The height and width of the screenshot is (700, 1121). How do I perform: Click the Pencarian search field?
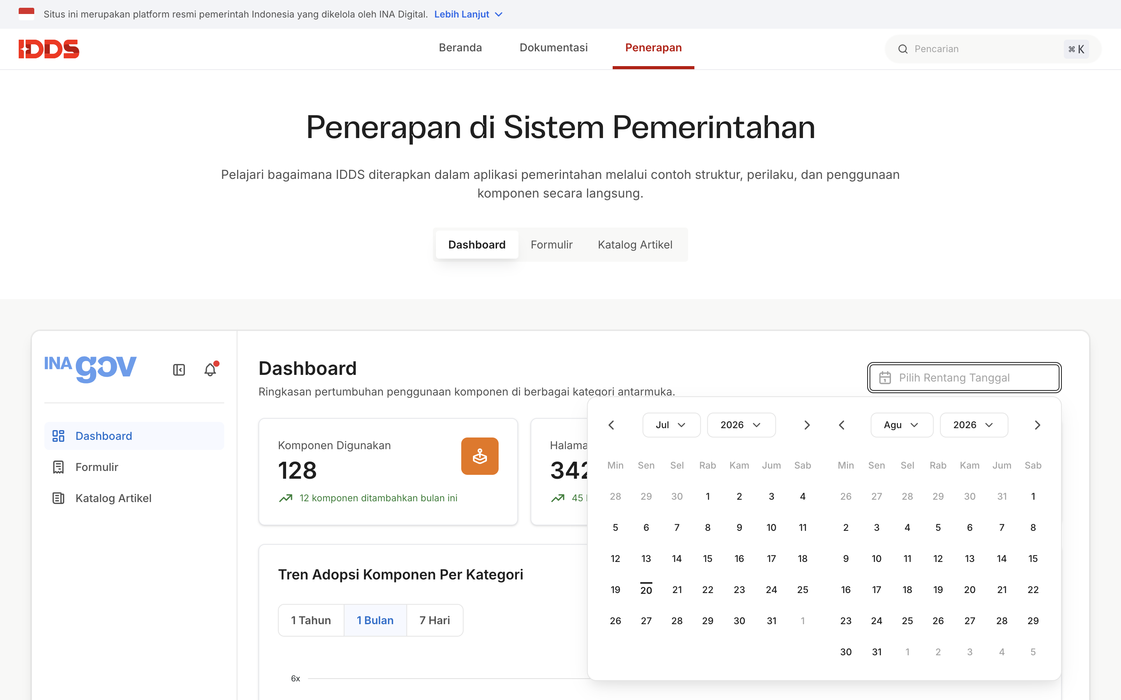pos(993,49)
